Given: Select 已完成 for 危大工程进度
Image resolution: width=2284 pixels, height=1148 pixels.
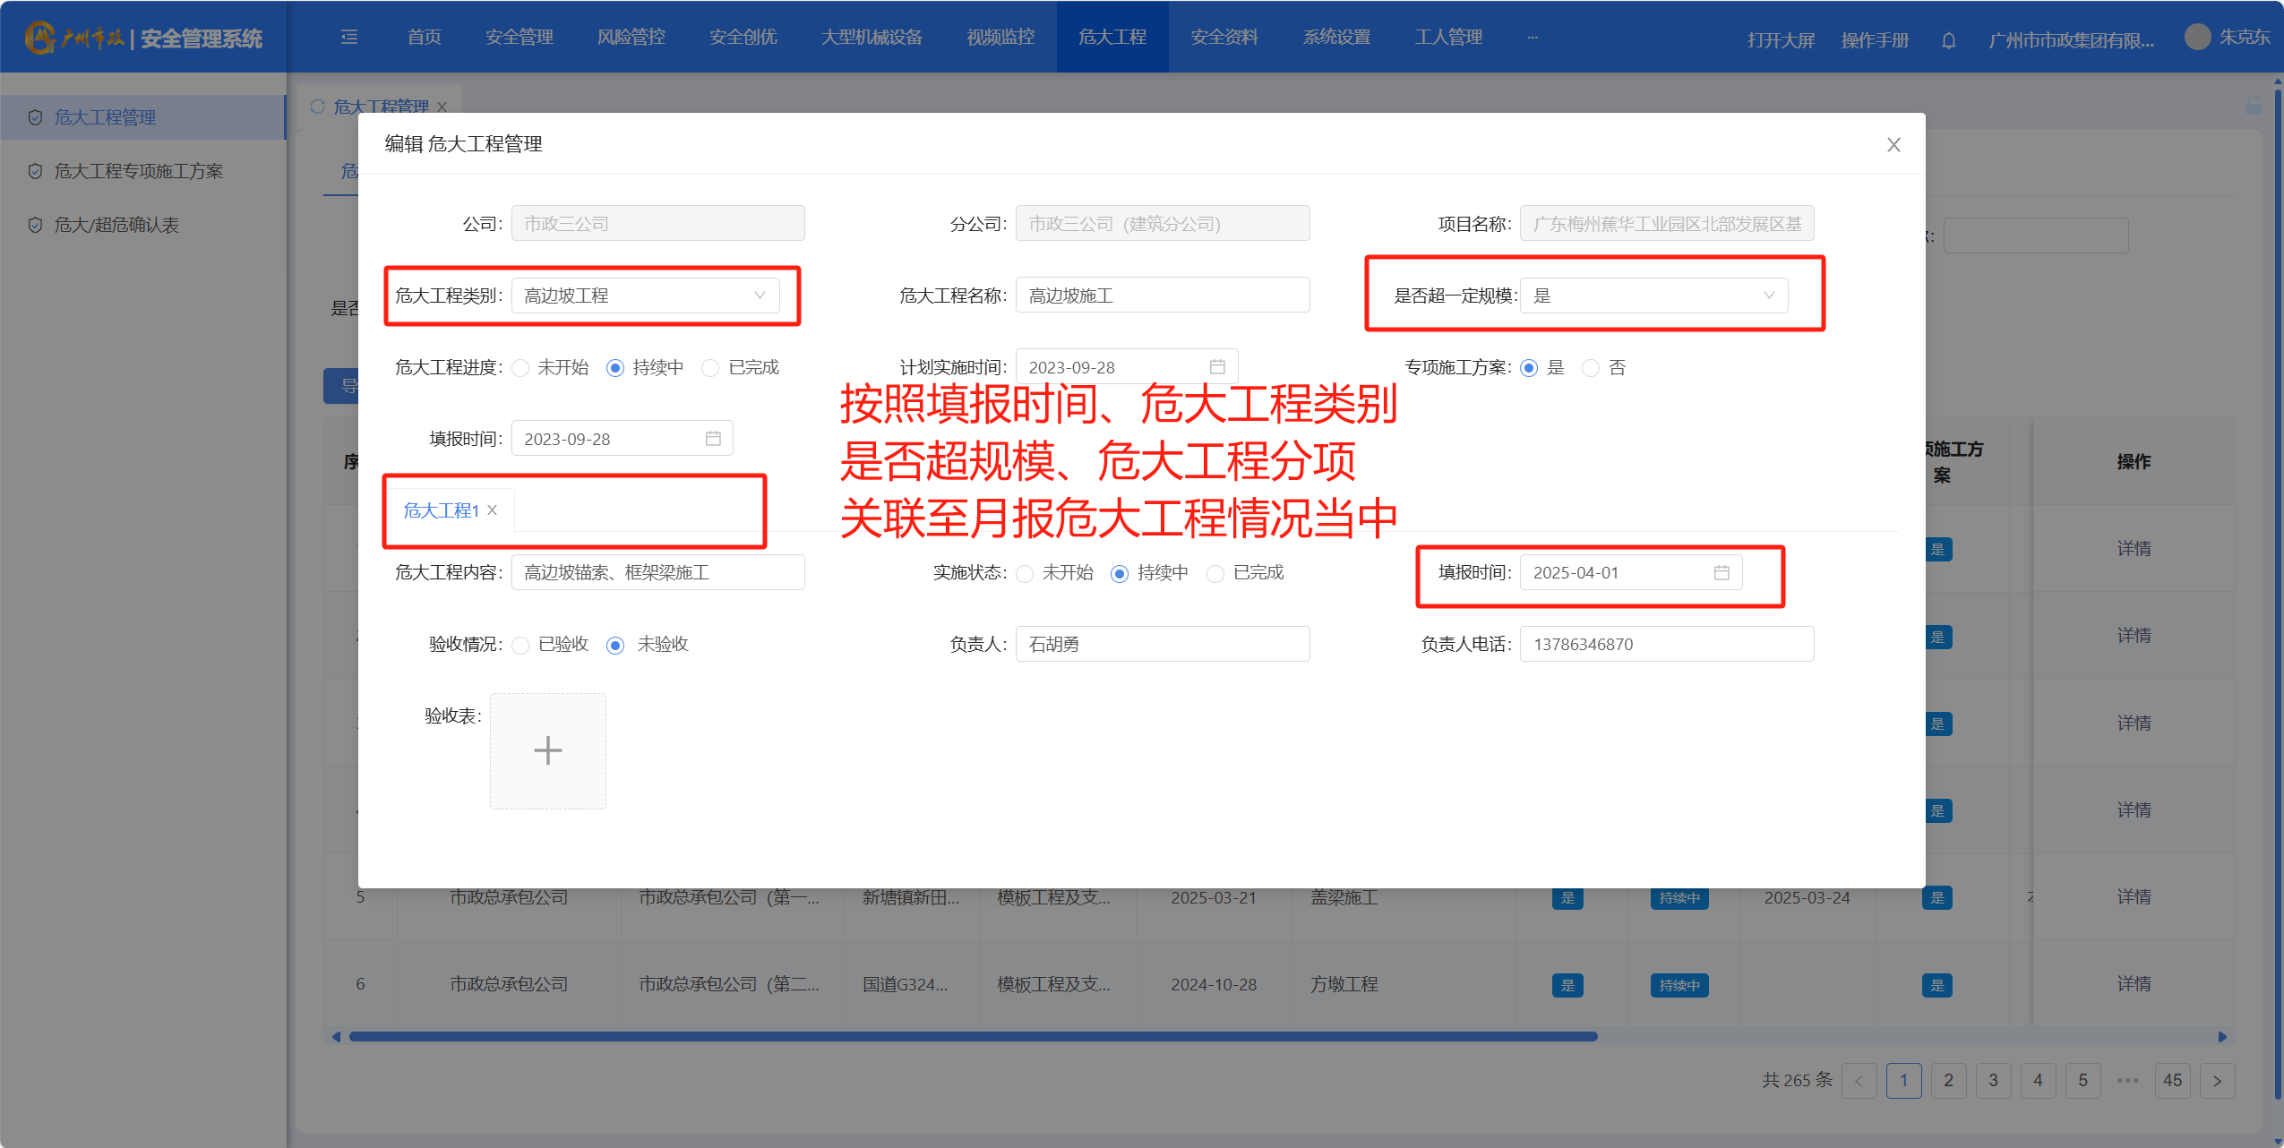Looking at the screenshot, I should (x=710, y=368).
